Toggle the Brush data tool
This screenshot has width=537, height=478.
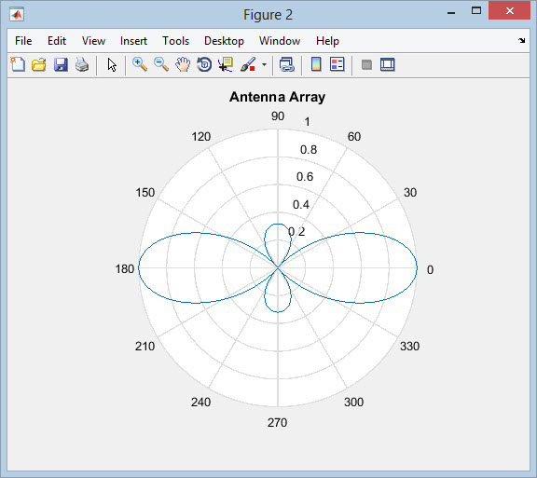[248, 64]
